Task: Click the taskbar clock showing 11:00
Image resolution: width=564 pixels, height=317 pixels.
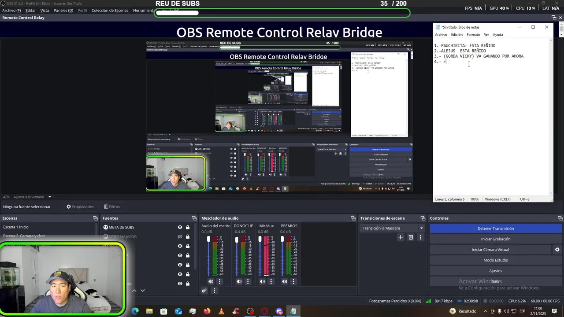Action: tap(538, 311)
